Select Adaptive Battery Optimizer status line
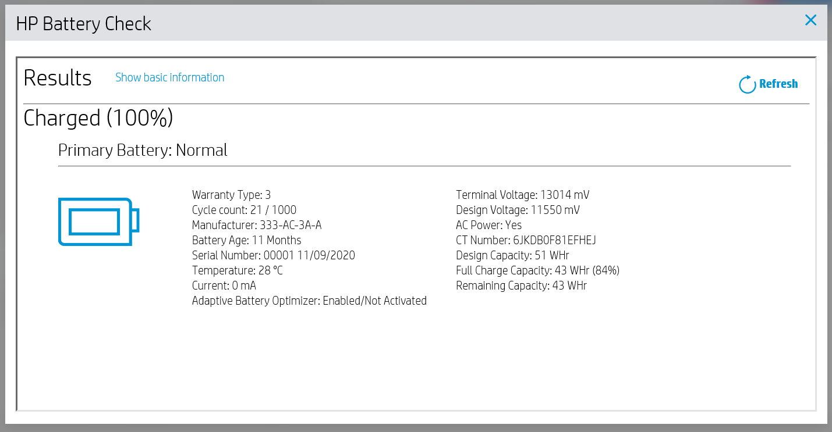Image resolution: width=832 pixels, height=432 pixels. [x=309, y=301]
